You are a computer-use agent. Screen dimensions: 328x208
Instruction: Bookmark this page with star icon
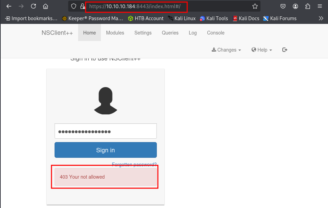pyautogui.click(x=255, y=6)
